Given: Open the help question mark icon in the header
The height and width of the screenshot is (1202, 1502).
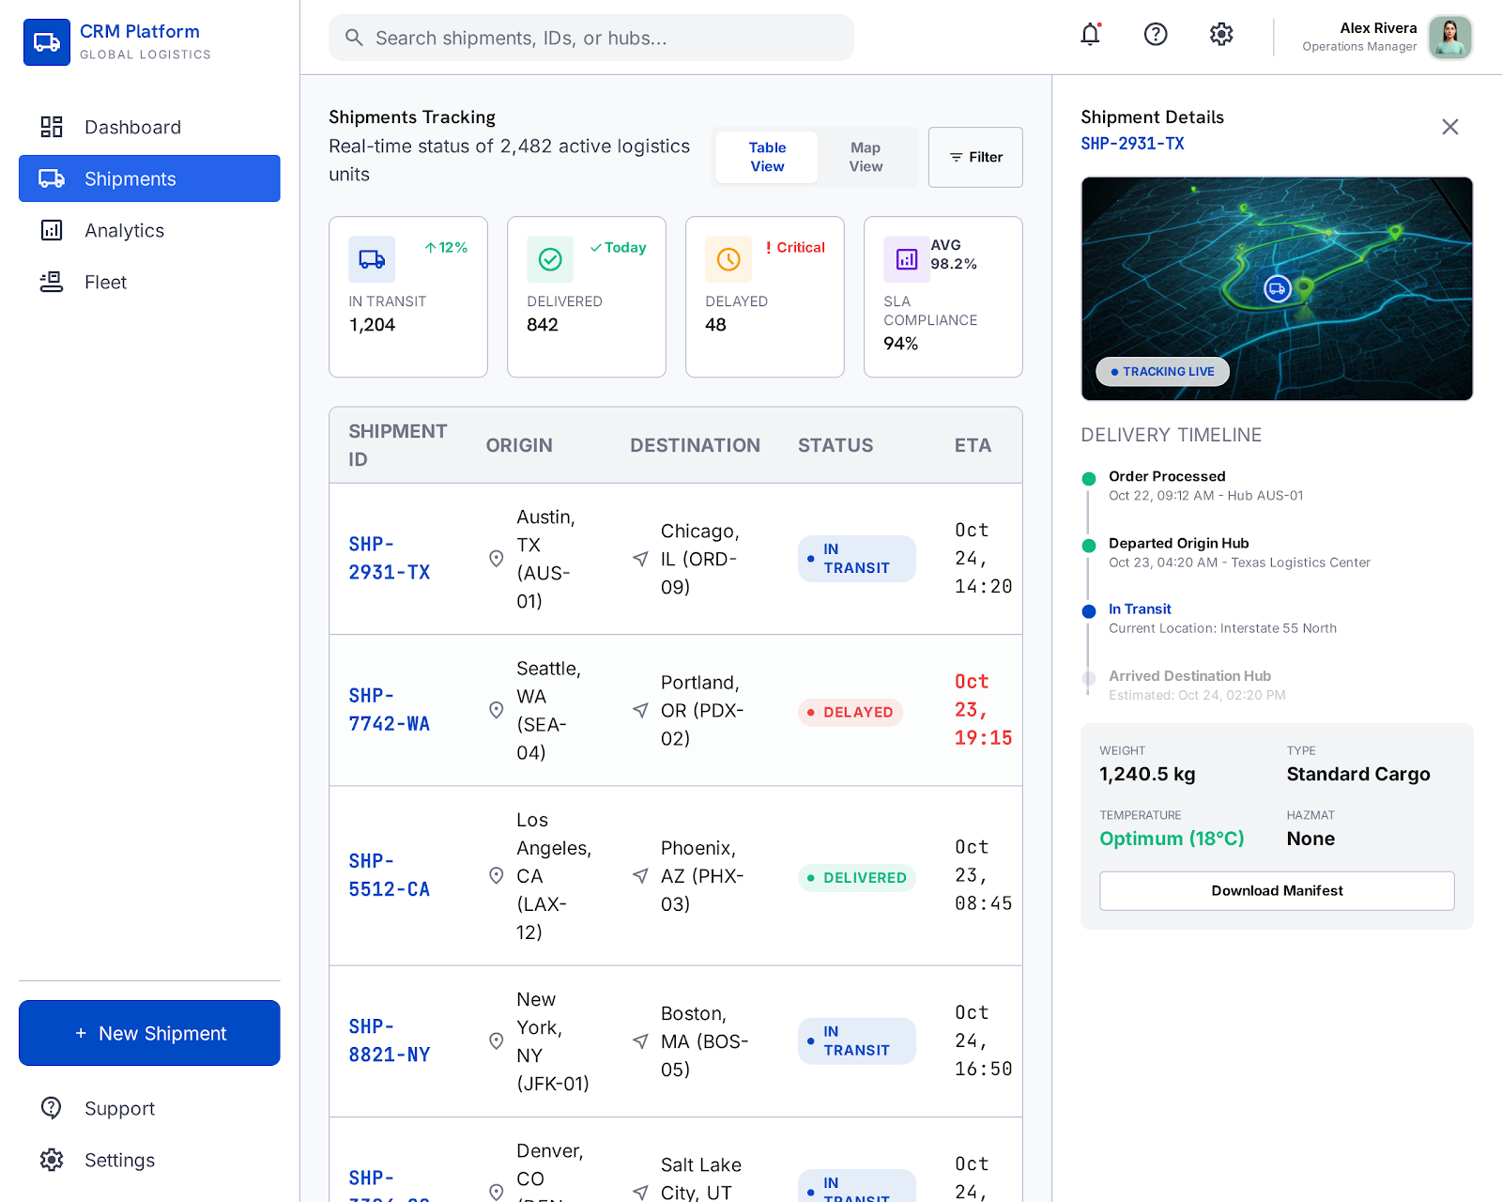Looking at the screenshot, I should [1156, 35].
